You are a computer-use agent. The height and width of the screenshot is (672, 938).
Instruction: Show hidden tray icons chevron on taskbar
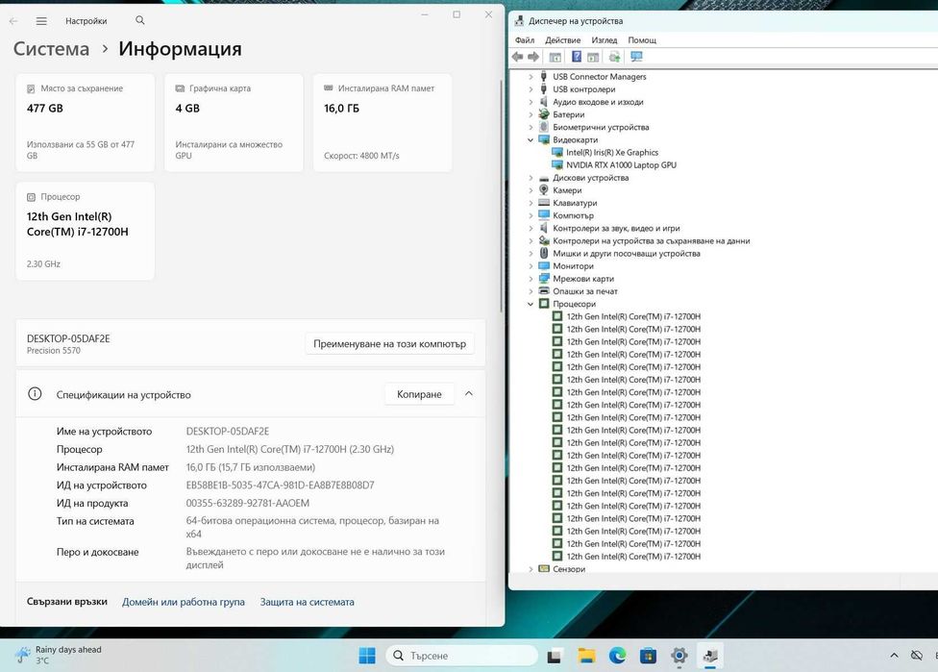tap(894, 656)
